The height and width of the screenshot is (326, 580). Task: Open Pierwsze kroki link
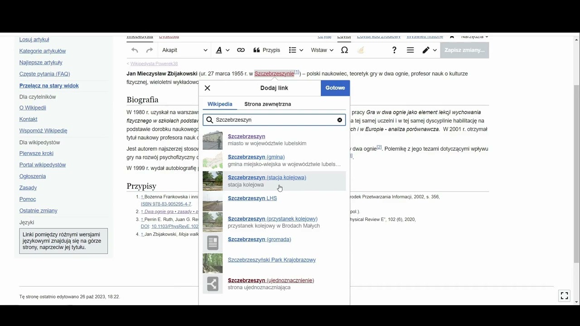[36, 153]
